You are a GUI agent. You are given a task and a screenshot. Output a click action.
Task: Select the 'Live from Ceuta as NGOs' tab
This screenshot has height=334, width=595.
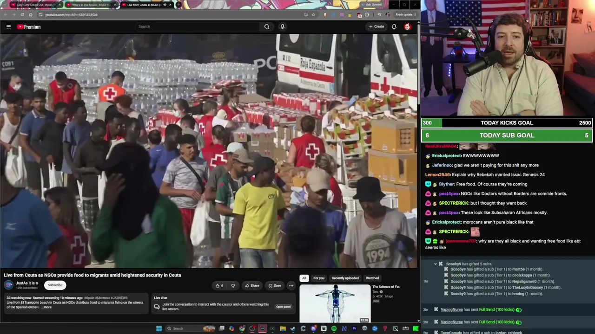pyautogui.click(x=146, y=5)
